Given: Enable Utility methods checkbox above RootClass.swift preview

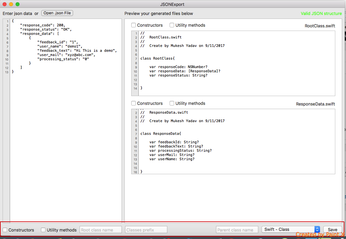Looking at the screenshot, I should pyautogui.click(x=172, y=25).
